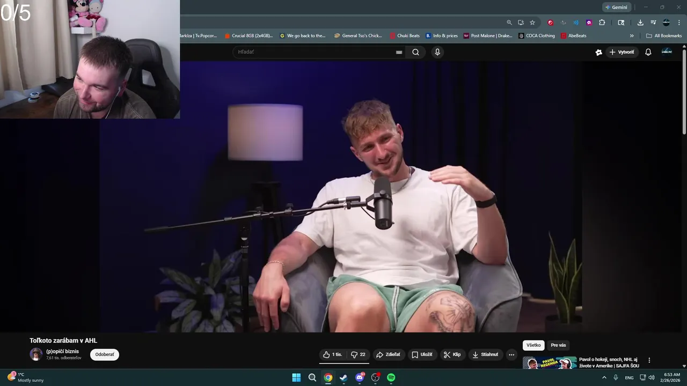Open Discord from the taskbar
This screenshot has height=386, width=687.
[x=360, y=377]
